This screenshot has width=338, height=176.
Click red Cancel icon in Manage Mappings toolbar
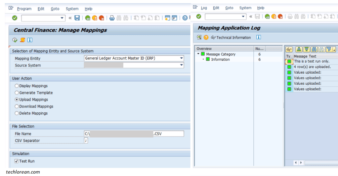tap(101, 18)
